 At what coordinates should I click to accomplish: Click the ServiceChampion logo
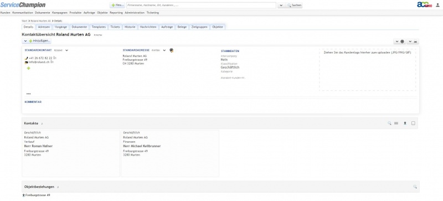pyautogui.click(x=23, y=5)
